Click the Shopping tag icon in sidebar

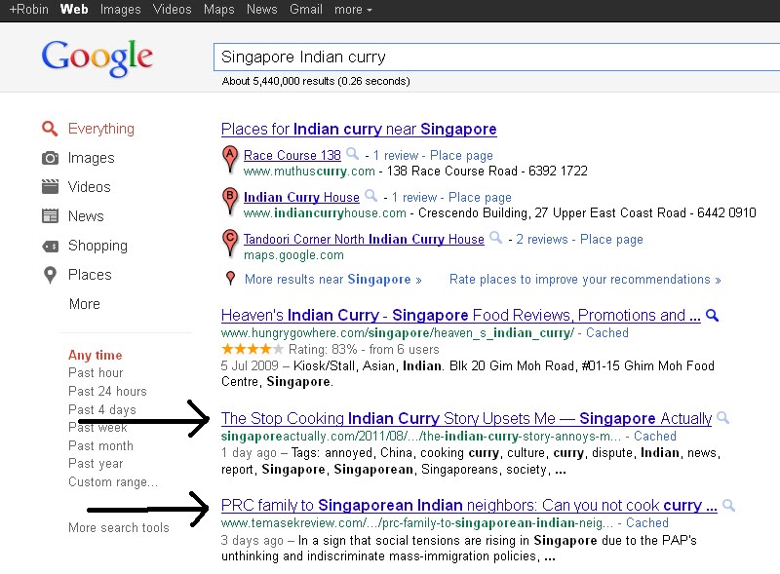pyautogui.click(x=50, y=247)
